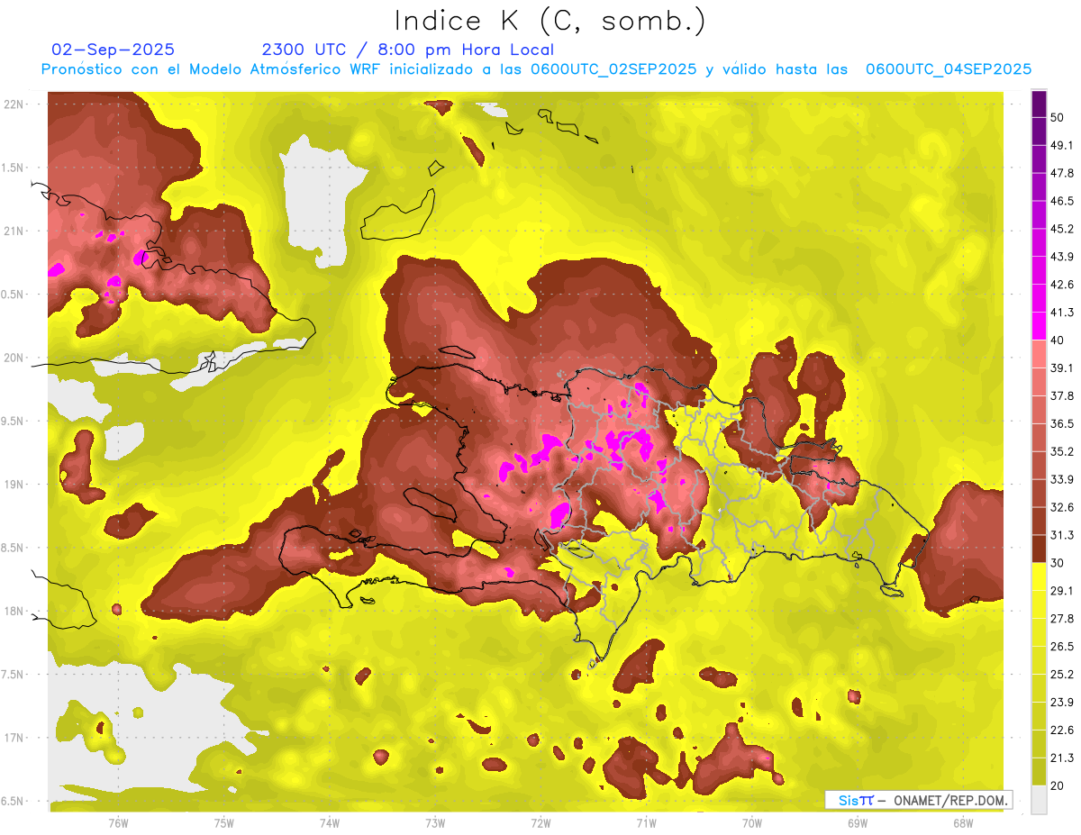1081x835 pixels.
Task: Select the 18N latitude label
Action: tap(14, 611)
